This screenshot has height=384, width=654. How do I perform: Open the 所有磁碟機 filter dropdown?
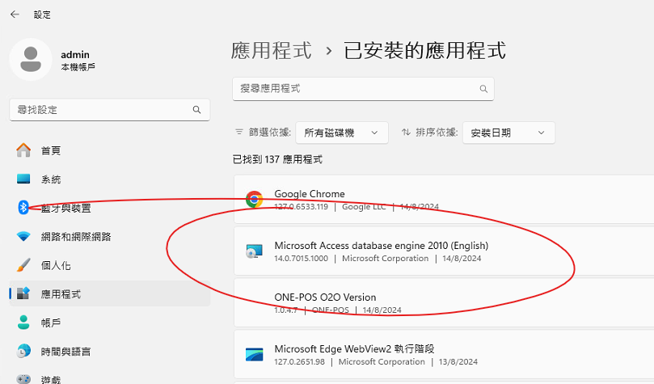click(342, 133)
